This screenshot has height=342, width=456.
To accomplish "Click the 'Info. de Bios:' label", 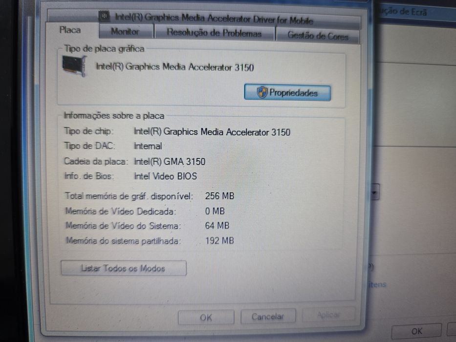I will click(89, 176).
